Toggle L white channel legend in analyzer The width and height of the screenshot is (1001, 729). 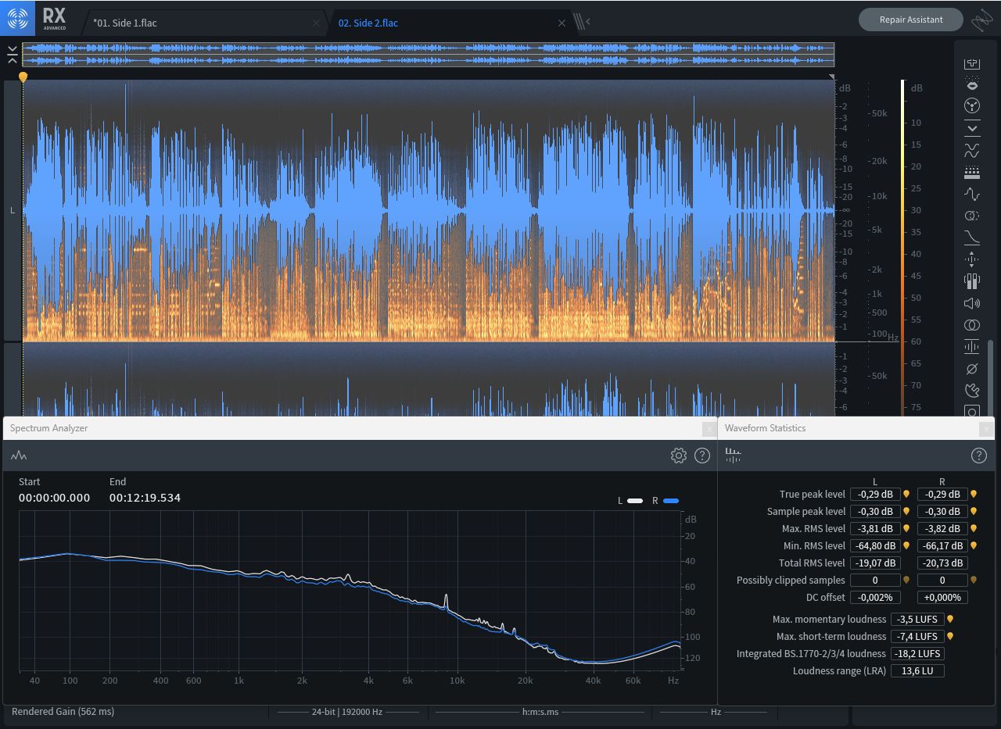tap(634, 501)
